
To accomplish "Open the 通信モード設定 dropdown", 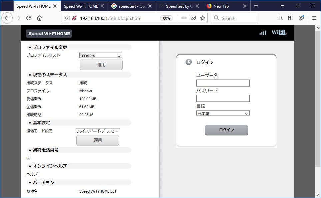I will point(98,131).
